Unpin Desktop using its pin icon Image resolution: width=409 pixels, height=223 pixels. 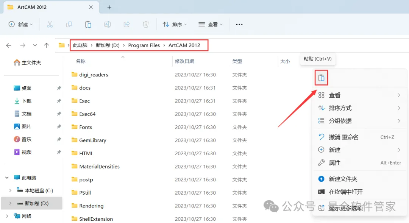coord(59,88)
